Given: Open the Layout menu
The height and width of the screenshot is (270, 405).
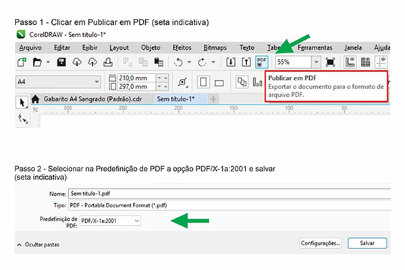Looking at the screenshot, I should 119,48.
